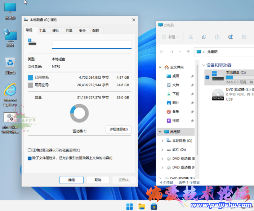Uncheck the Local Disk (C:) selection checkbox
The height and width of the screenshot is (211, 254).
[x=207, y=77]
